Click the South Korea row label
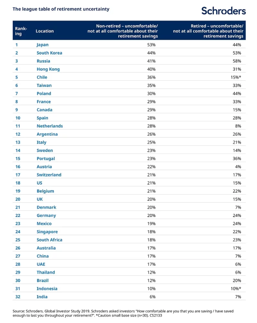Image resolution: width=257 pixels, height=323 pixels. tap(49, 53)
